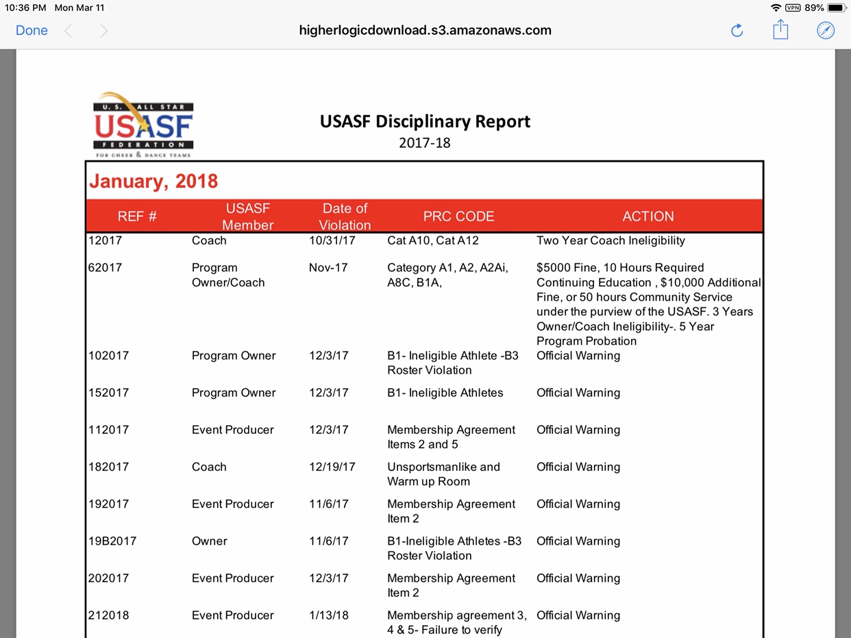The width and height of the screenshot is (851, 638).
Task: Select the 12/19/17 violation date
Action: 332,466
